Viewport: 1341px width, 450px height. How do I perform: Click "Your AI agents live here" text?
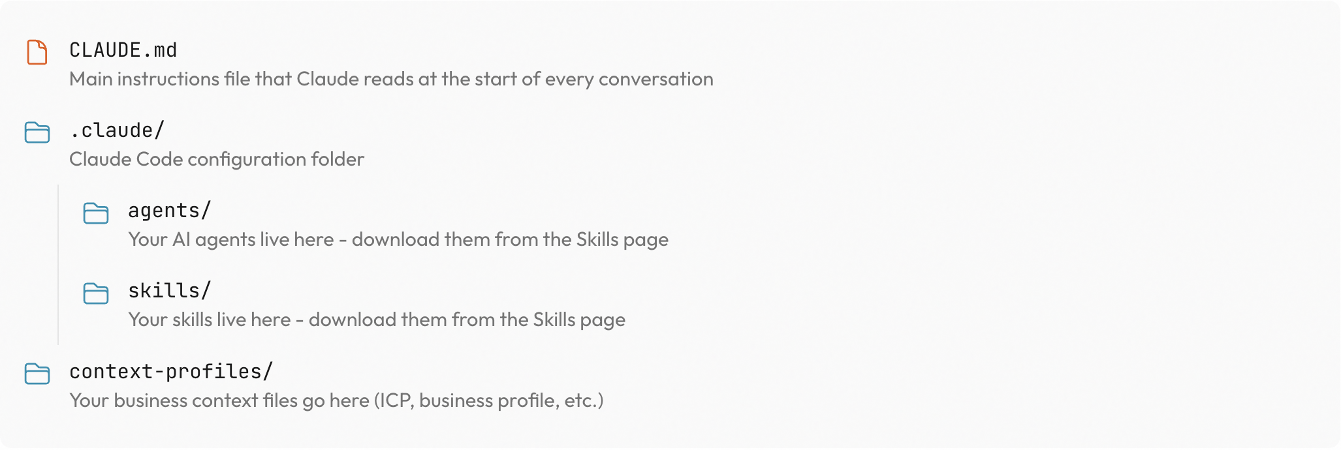pos(231,240)
